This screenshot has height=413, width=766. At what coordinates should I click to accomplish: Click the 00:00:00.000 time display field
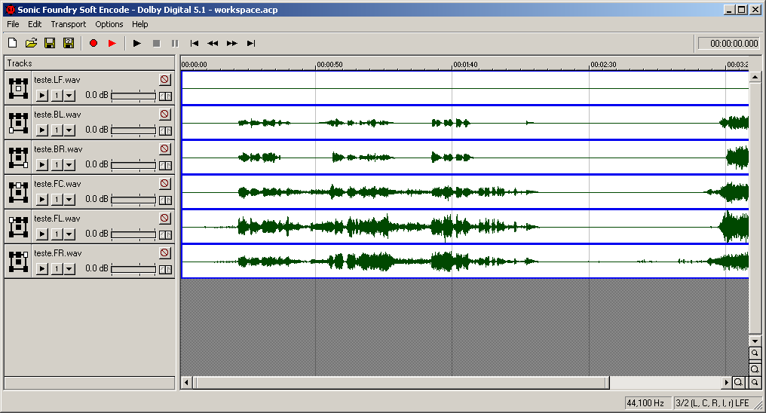(x=728, y=44)
